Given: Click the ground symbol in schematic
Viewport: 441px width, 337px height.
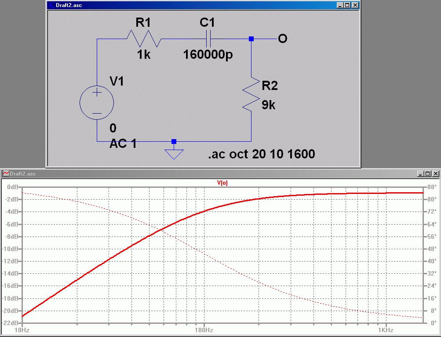Looking at the screenshot, I should click(x=174, y=154).
